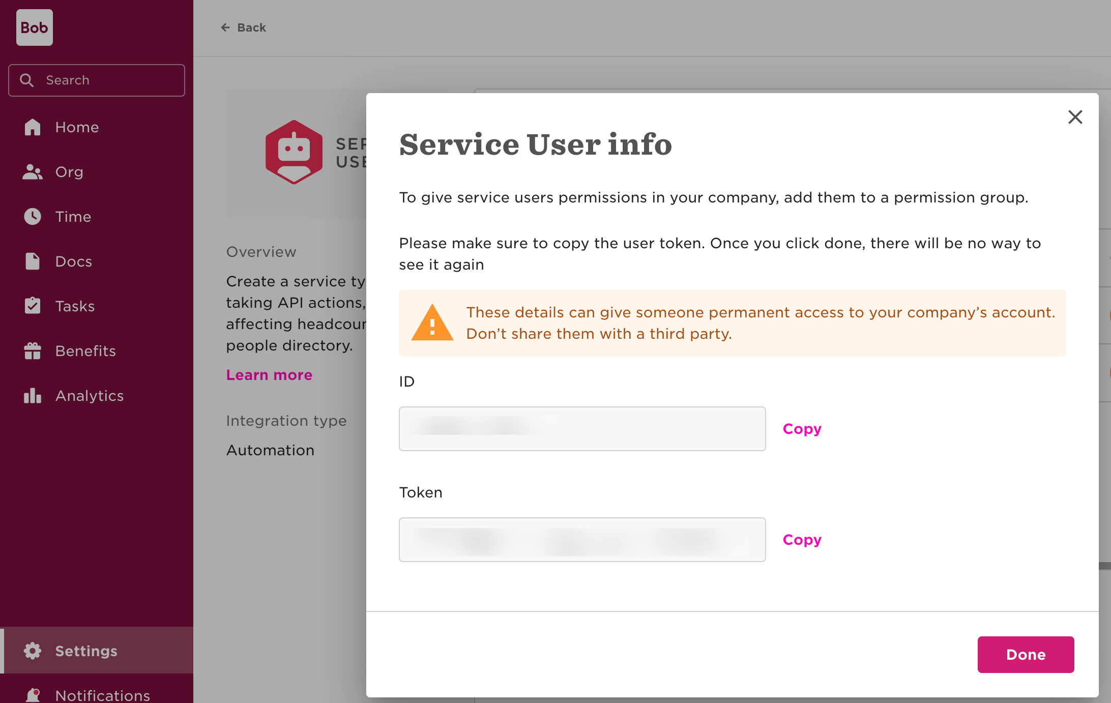Click the Docs file icon

[x=33, y=261]
